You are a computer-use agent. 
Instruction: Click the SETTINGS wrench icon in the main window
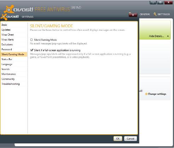pos(155,14)
